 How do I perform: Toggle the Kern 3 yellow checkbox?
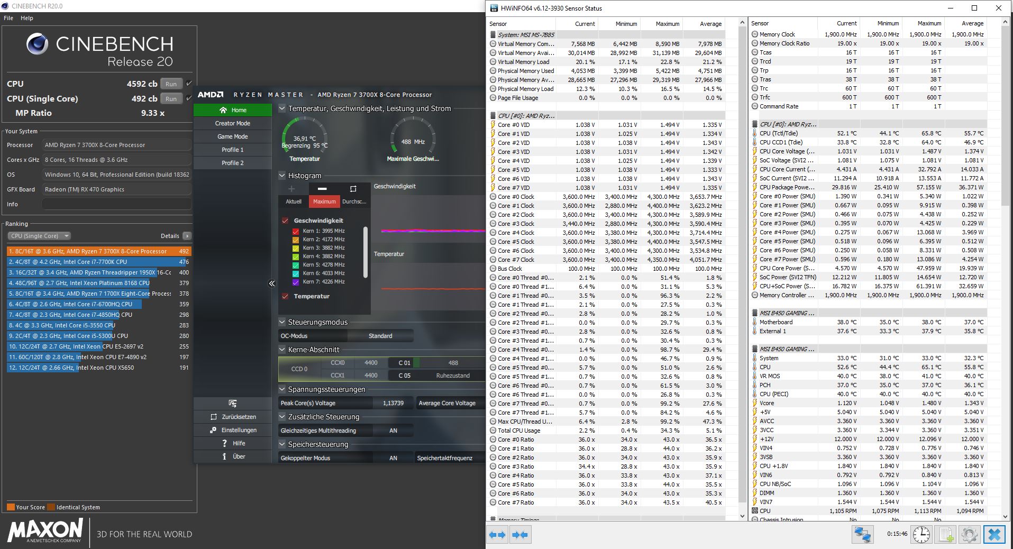tap(296, 248)
